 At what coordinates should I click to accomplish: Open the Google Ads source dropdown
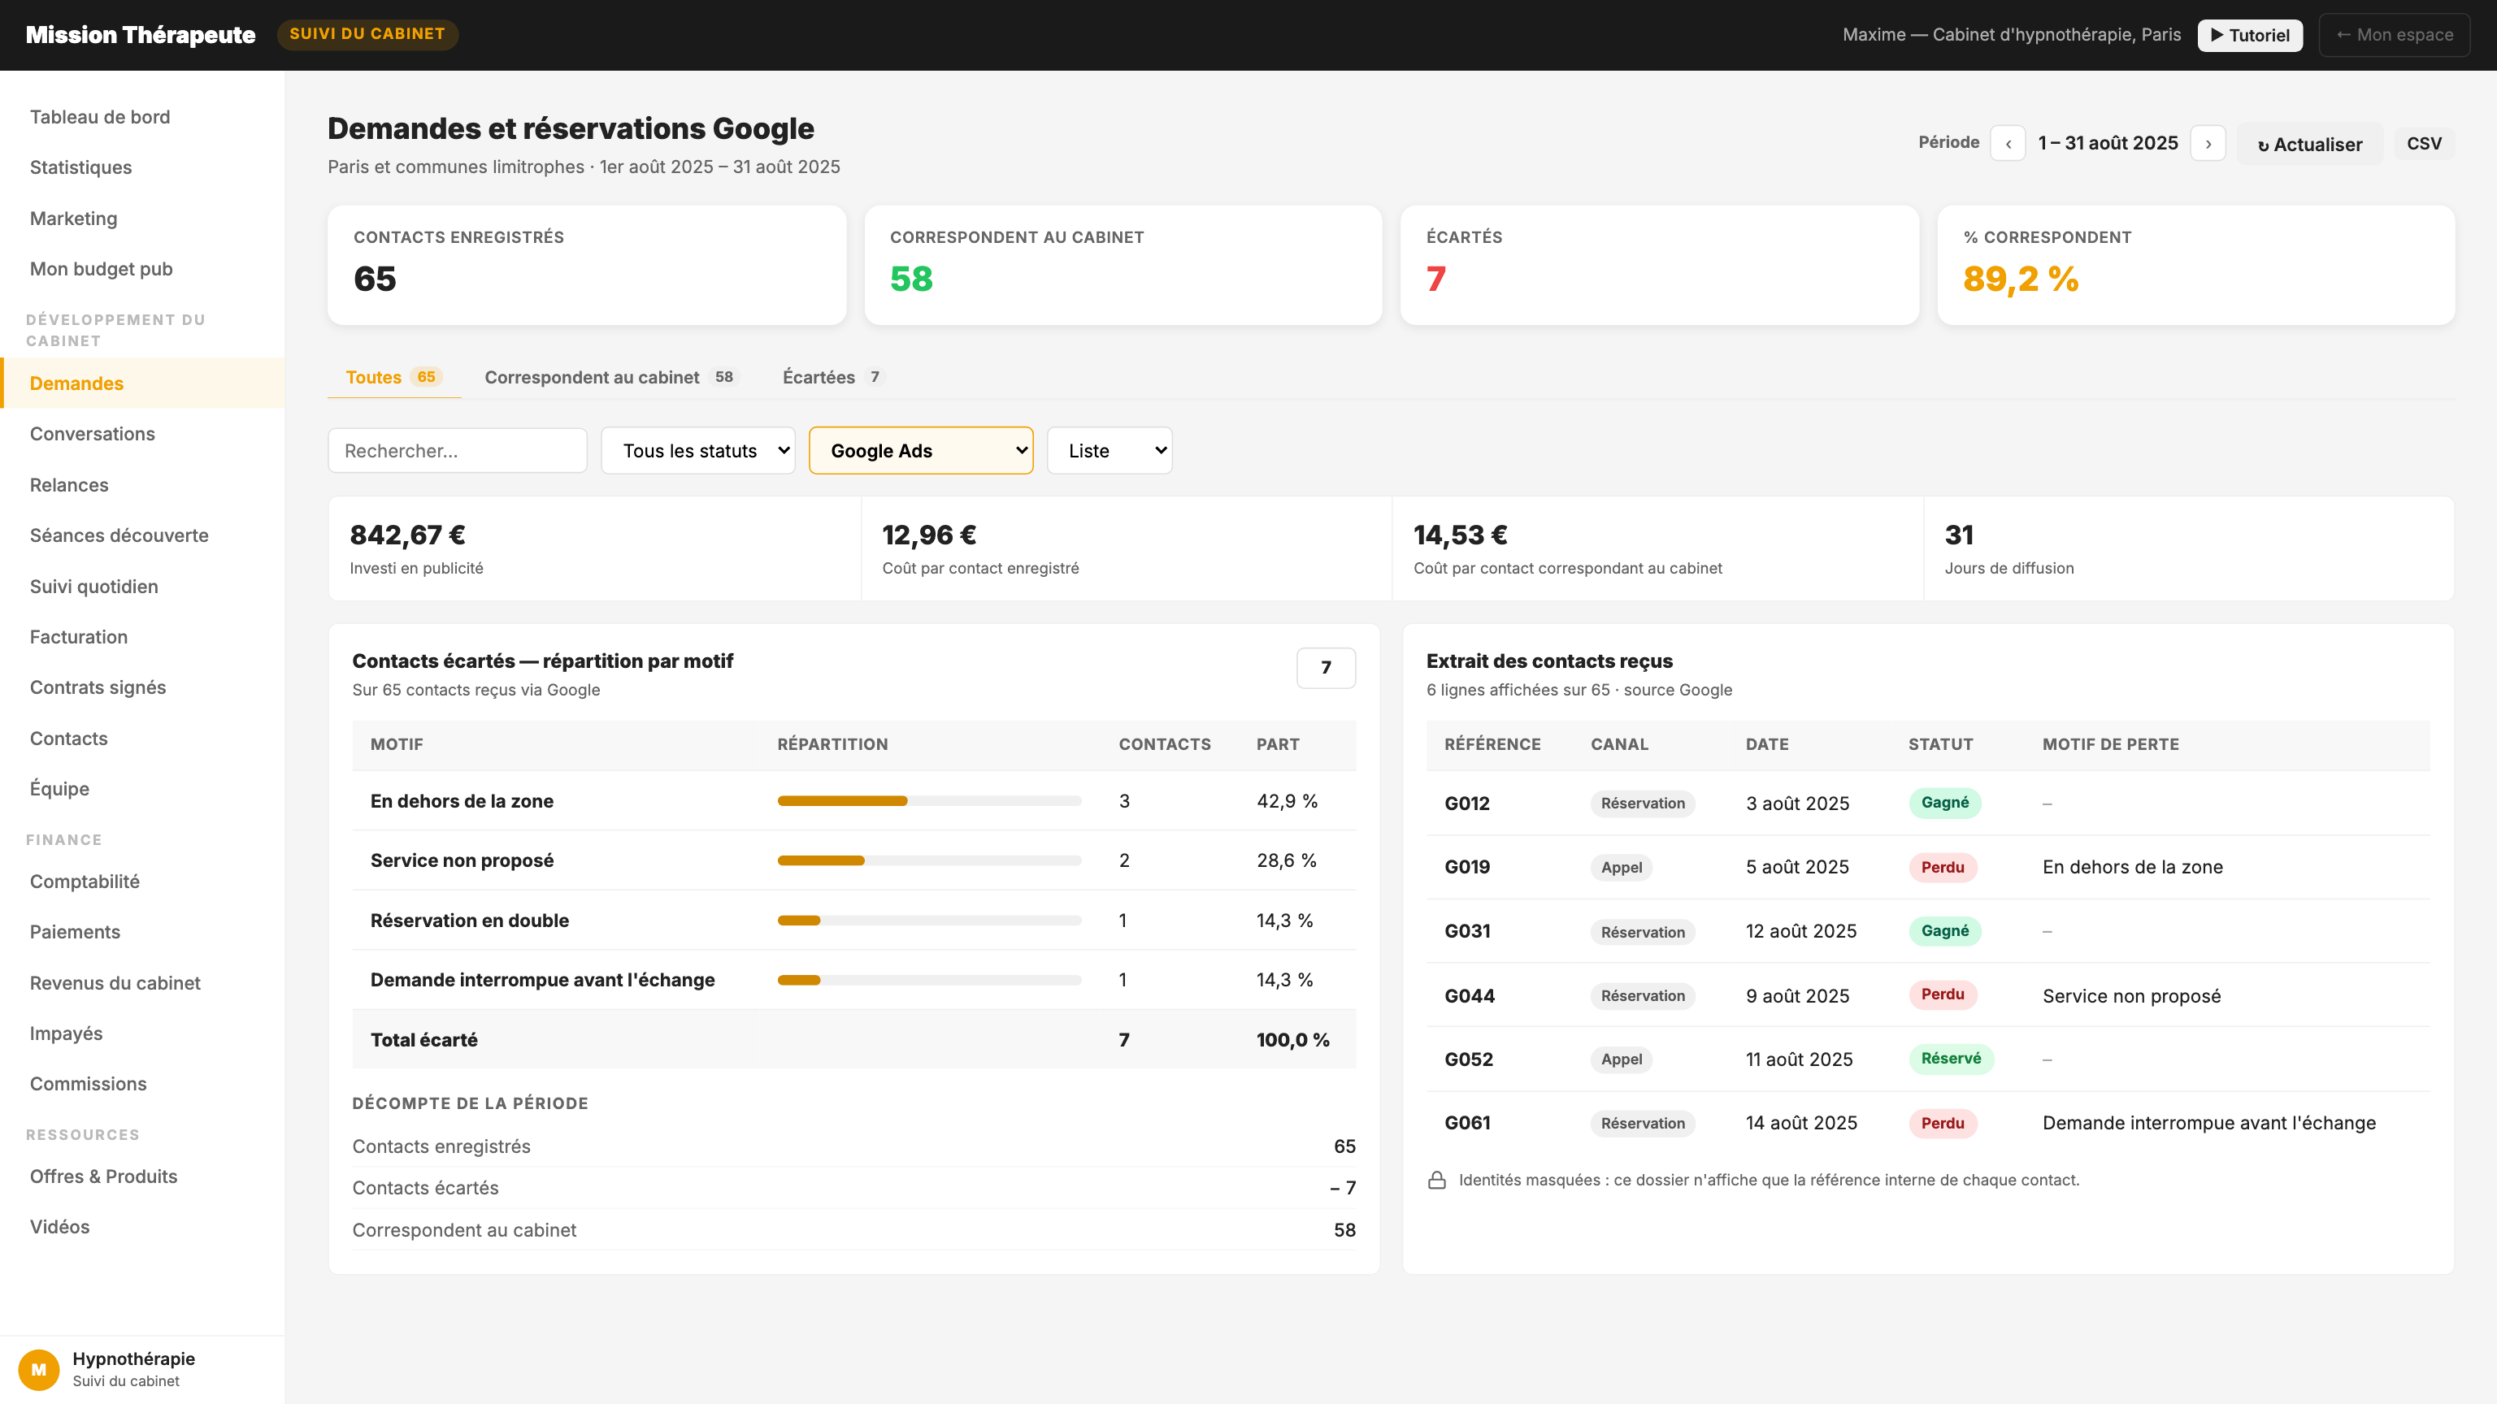pos(921,451)
